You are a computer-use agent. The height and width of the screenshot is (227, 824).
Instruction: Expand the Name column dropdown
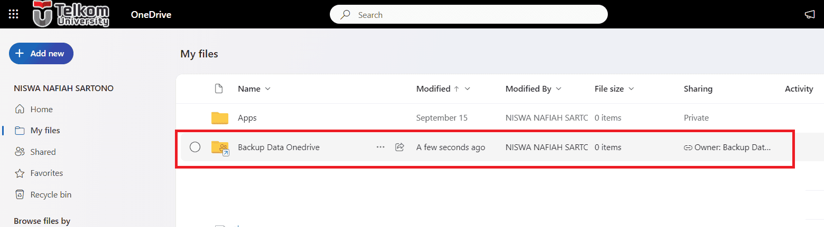click(x=267, y=89)
